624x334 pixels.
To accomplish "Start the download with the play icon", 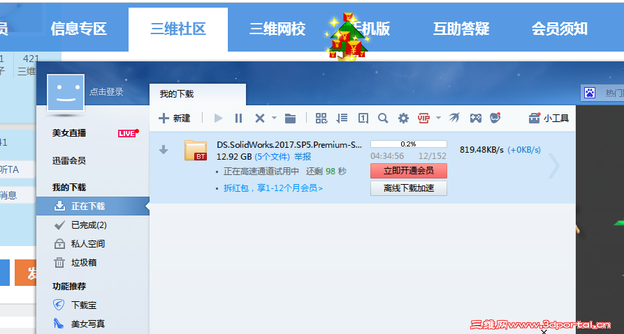I will [218, 118].
